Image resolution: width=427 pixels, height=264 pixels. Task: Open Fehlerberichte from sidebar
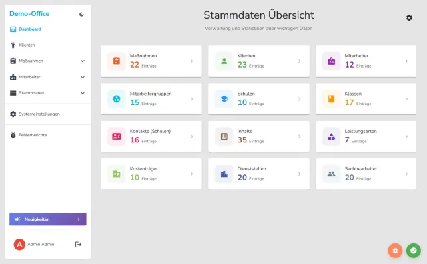33,135
